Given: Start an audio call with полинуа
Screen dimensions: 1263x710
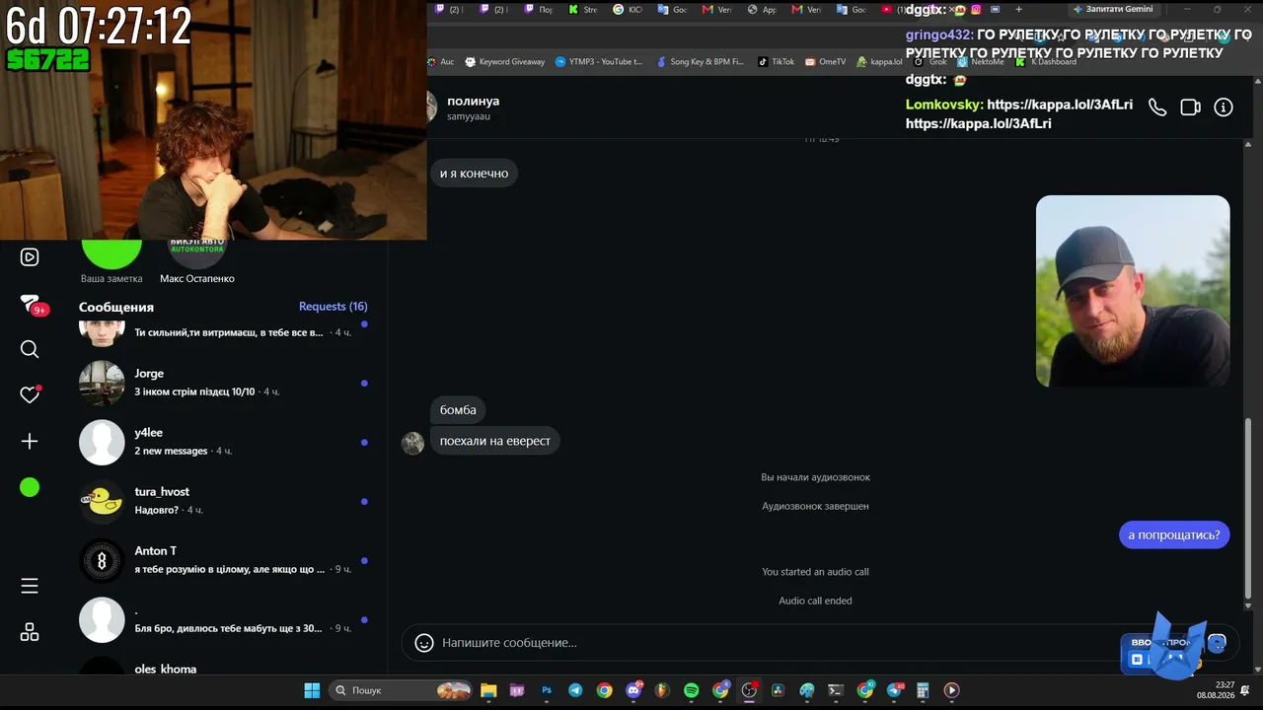Looking at the screenshot, I should tap(1157, 107).
